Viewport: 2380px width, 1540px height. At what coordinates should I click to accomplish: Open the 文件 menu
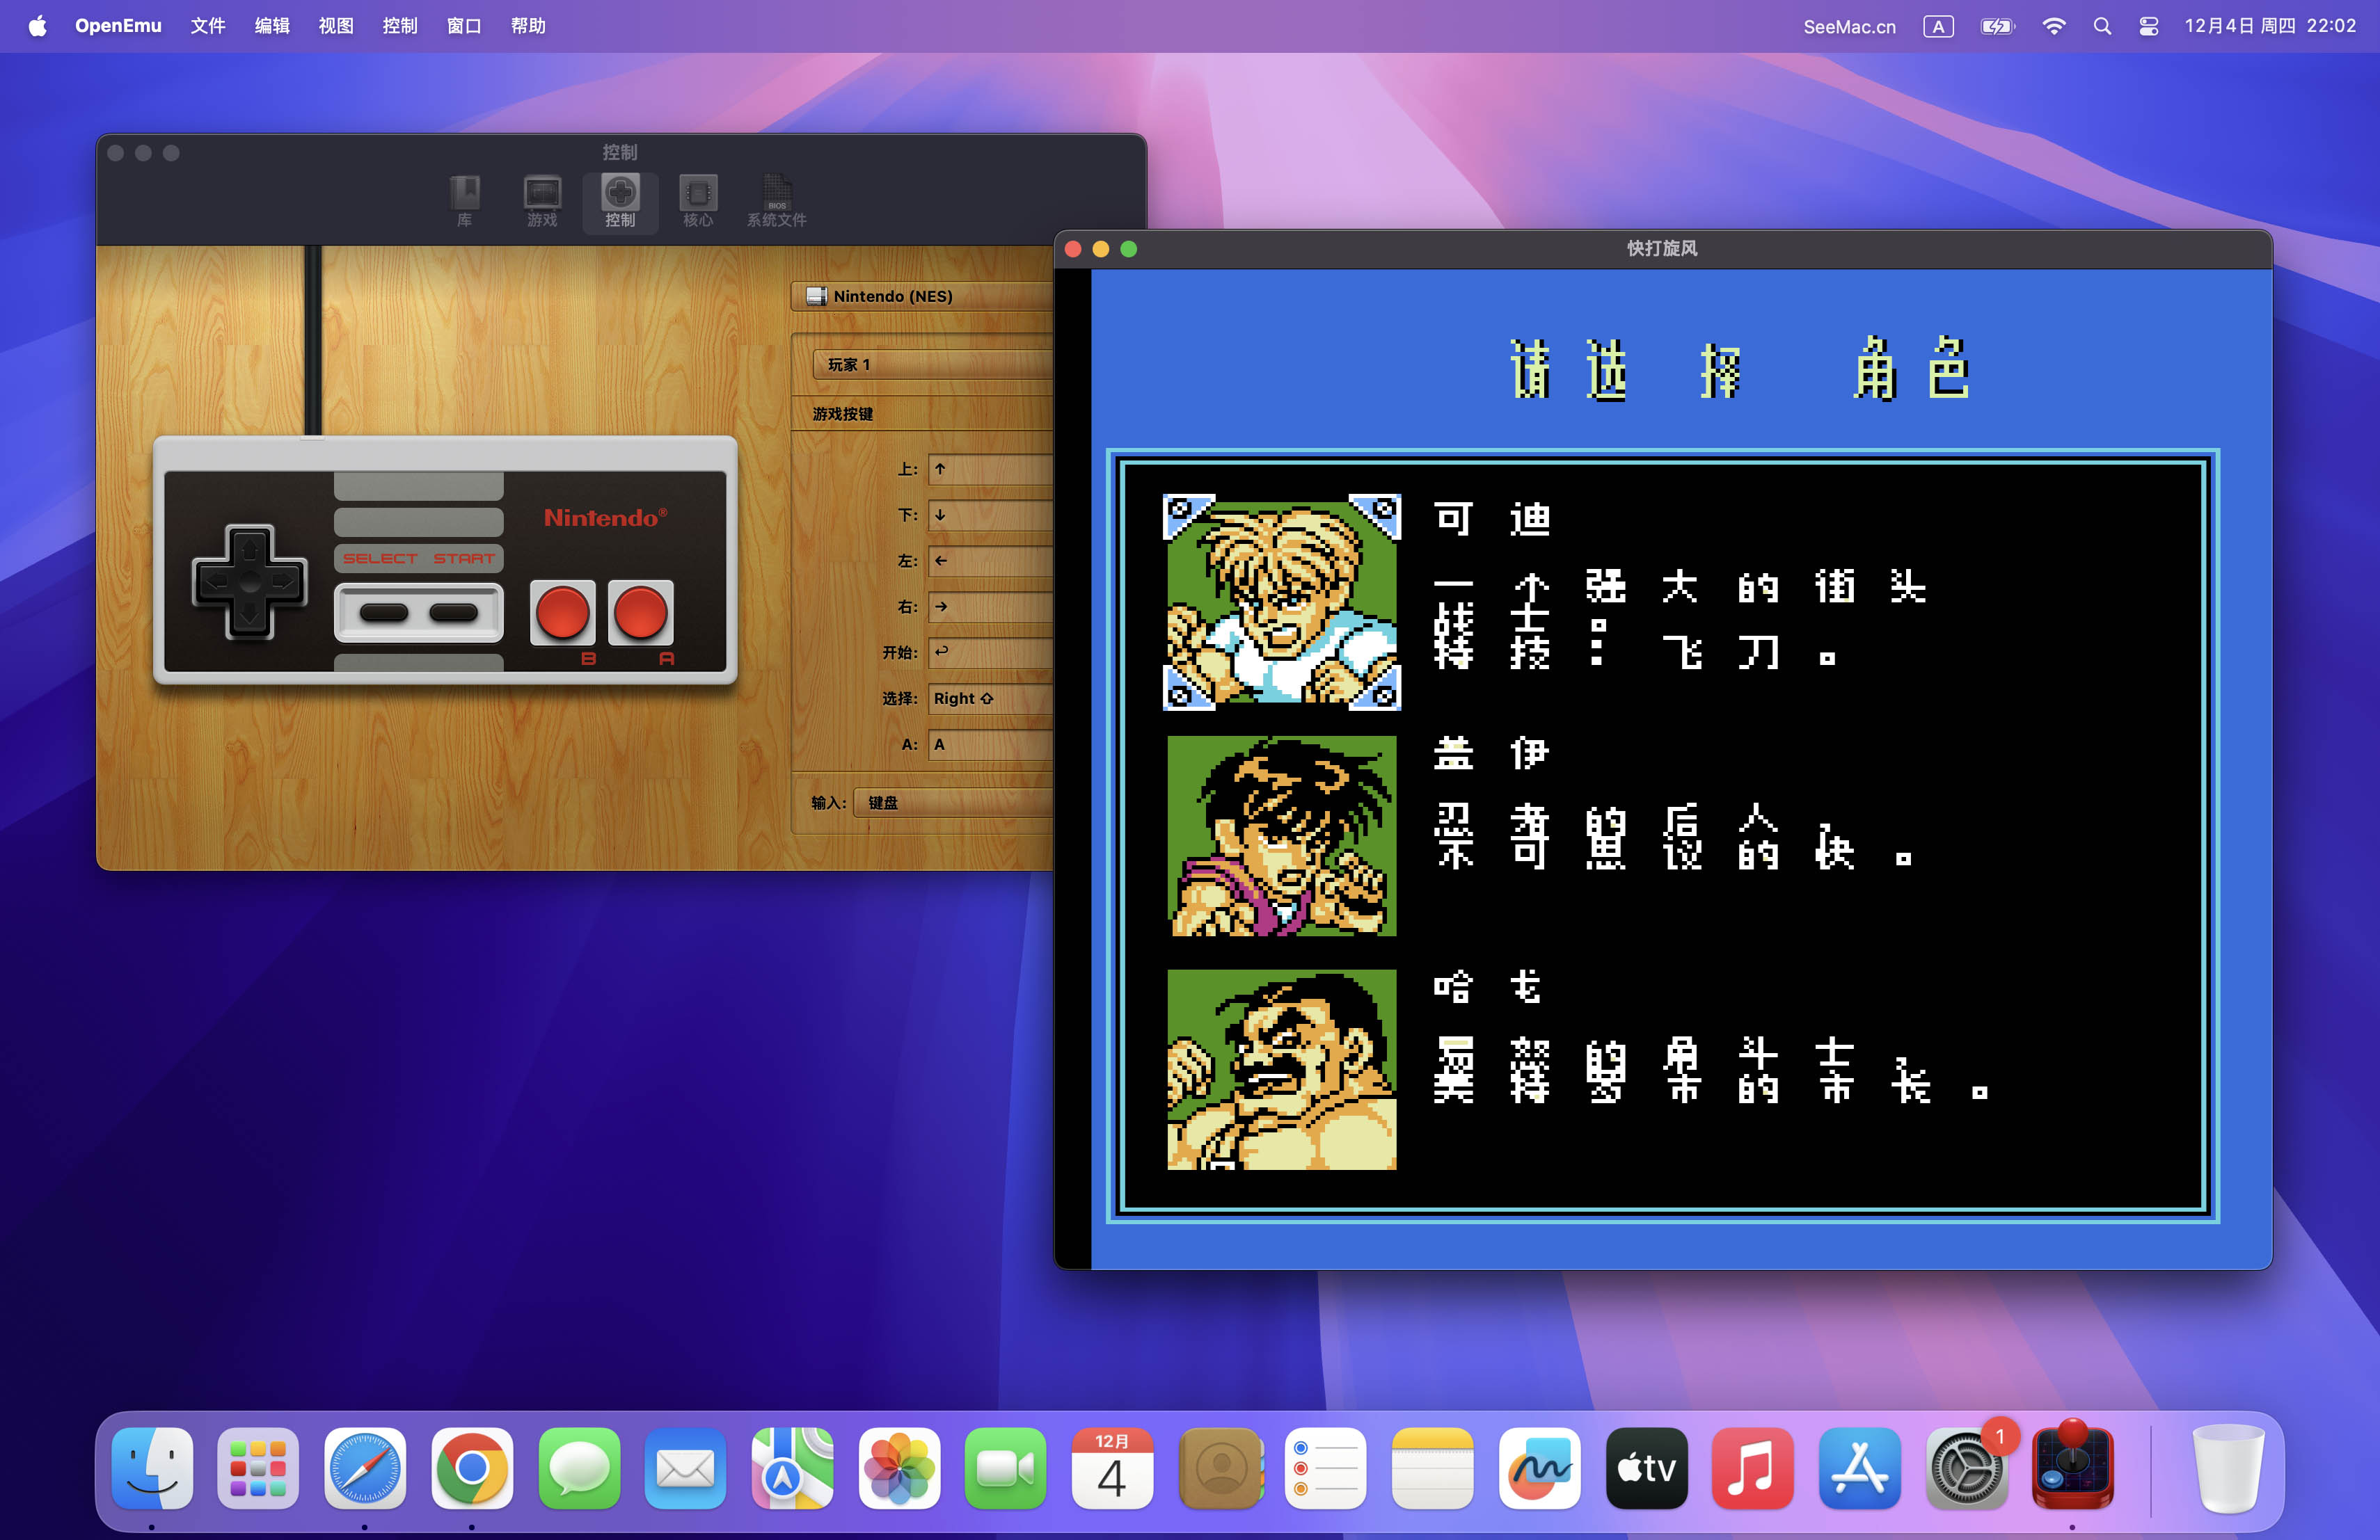[x=208, y=26]
